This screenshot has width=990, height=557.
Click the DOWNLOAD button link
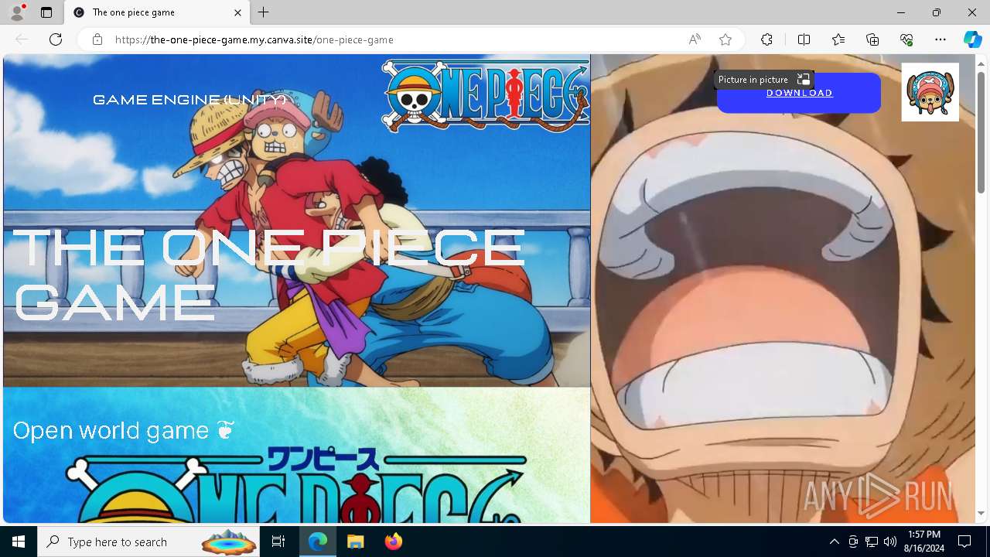pos(799,93)
